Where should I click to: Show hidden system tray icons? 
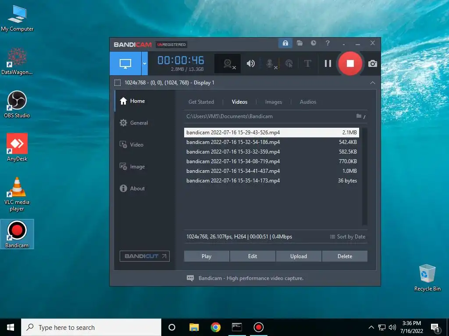(371, 327)
